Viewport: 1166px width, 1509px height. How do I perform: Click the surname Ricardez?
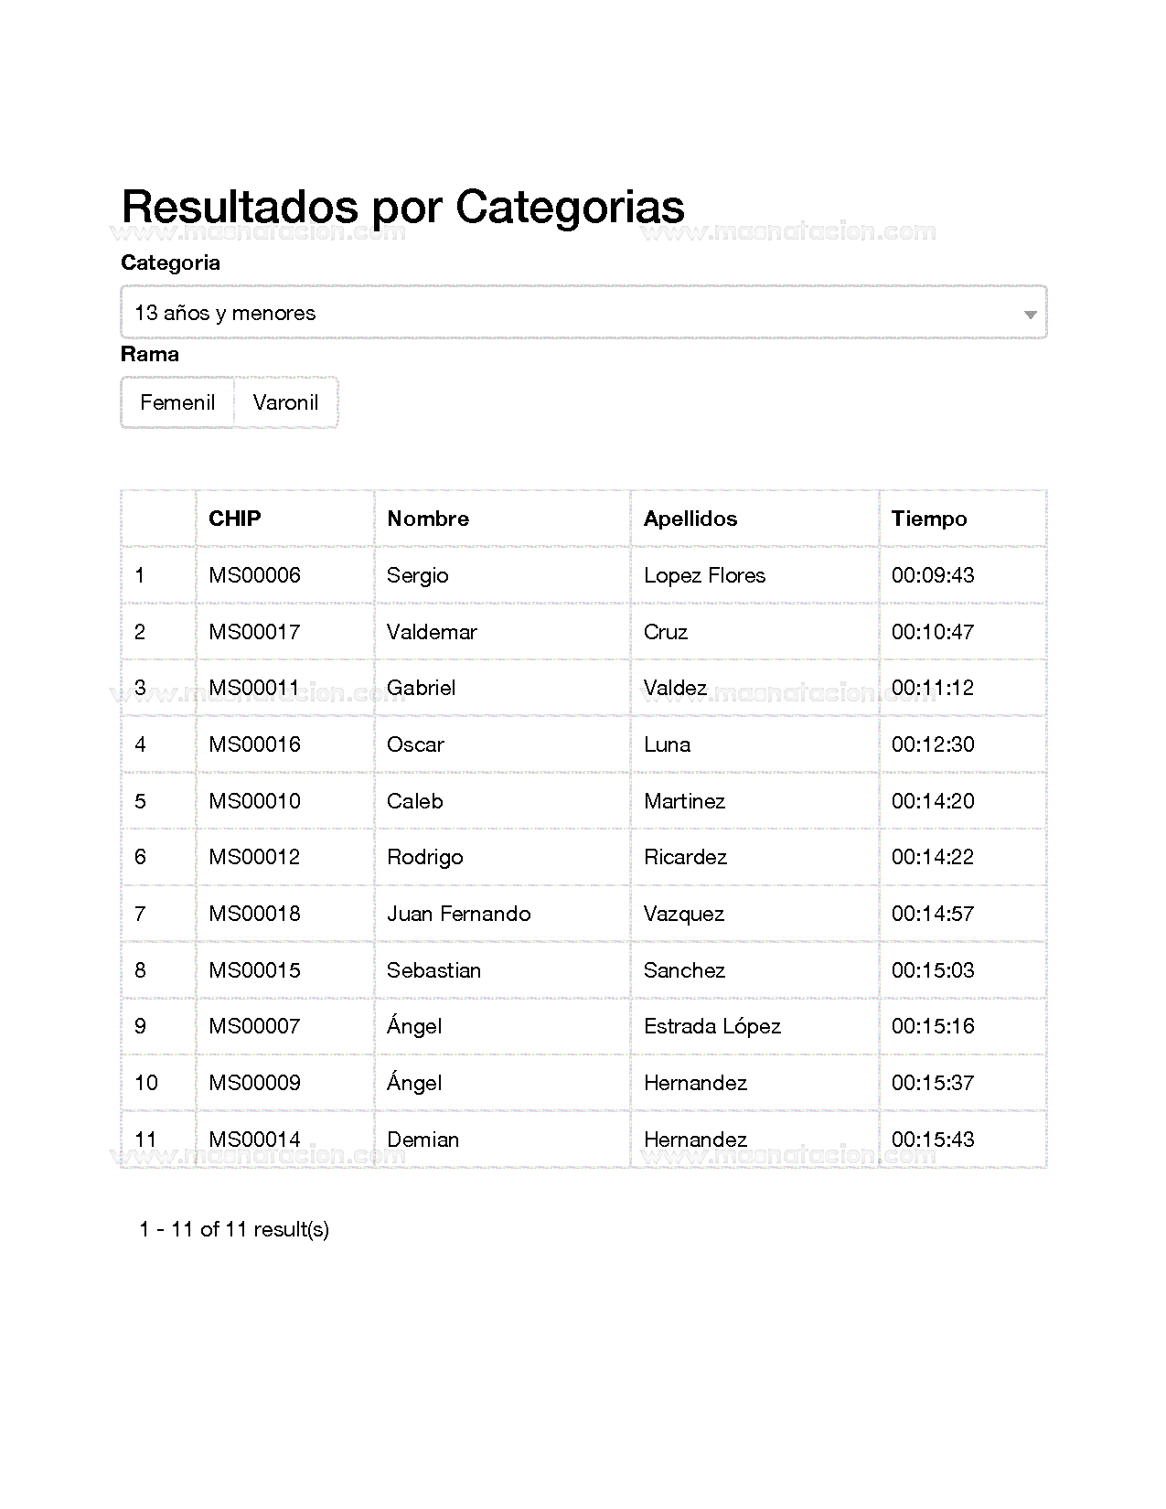pyautogui.click(x=685, y=857)
